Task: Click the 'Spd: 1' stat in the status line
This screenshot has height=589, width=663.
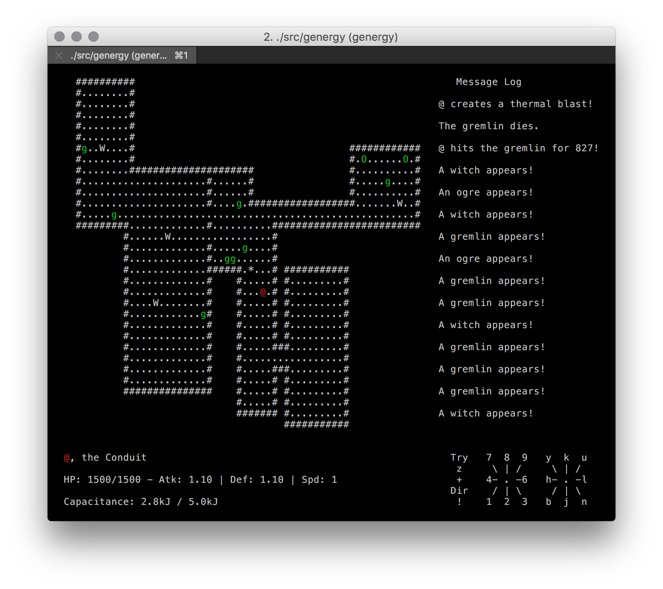Action: [319, 480]
